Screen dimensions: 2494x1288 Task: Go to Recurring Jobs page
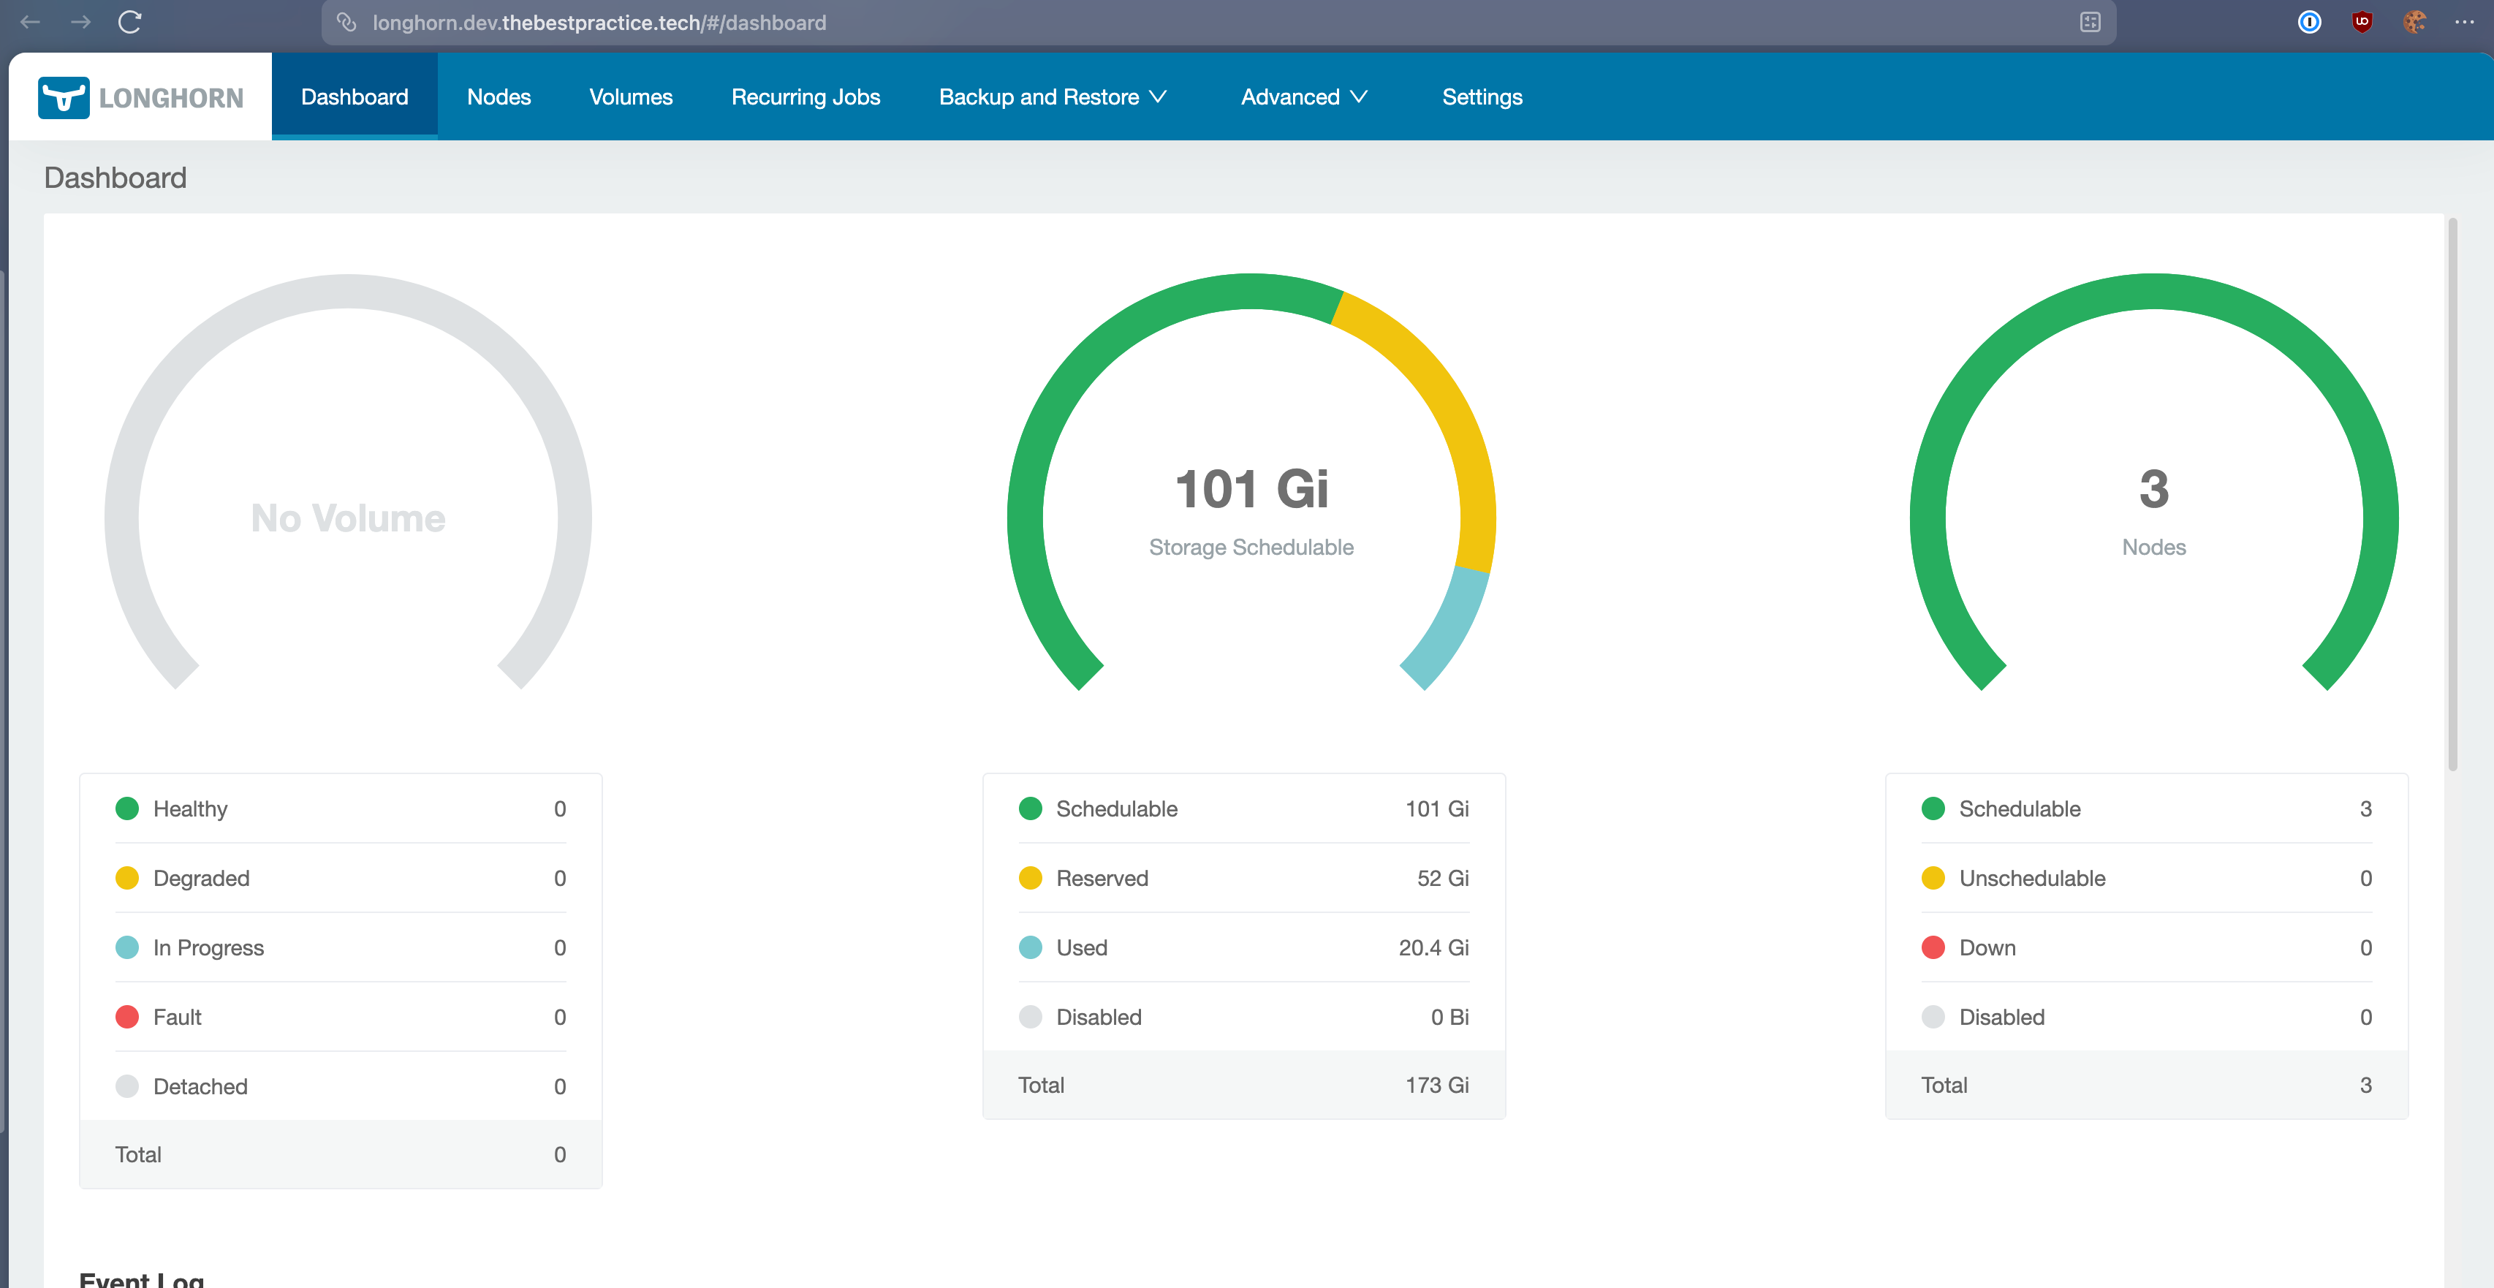(x=806, y=96)
